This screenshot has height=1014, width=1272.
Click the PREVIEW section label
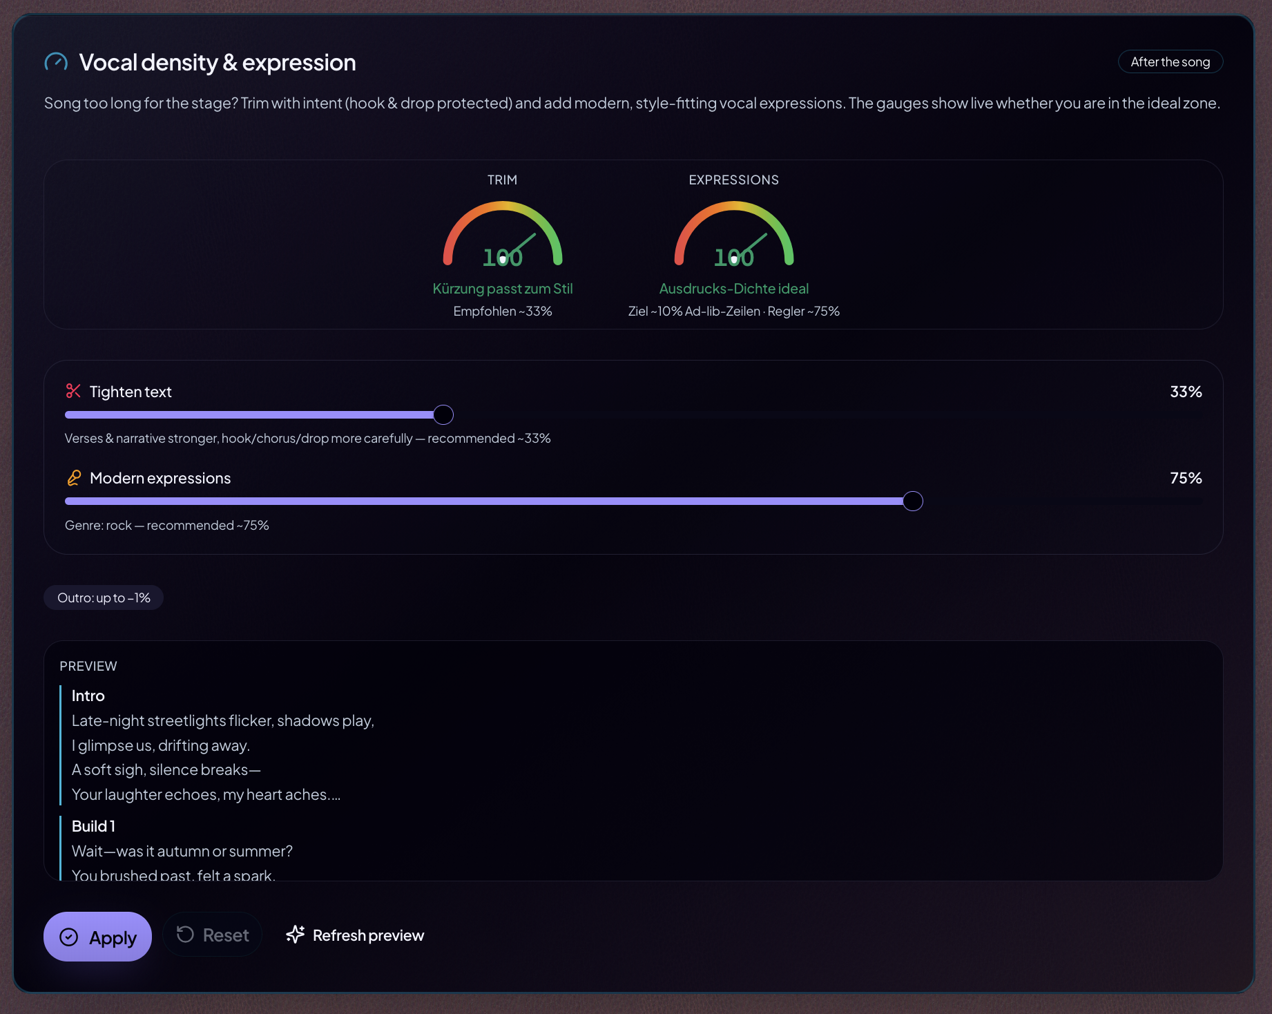coord(88,666)
